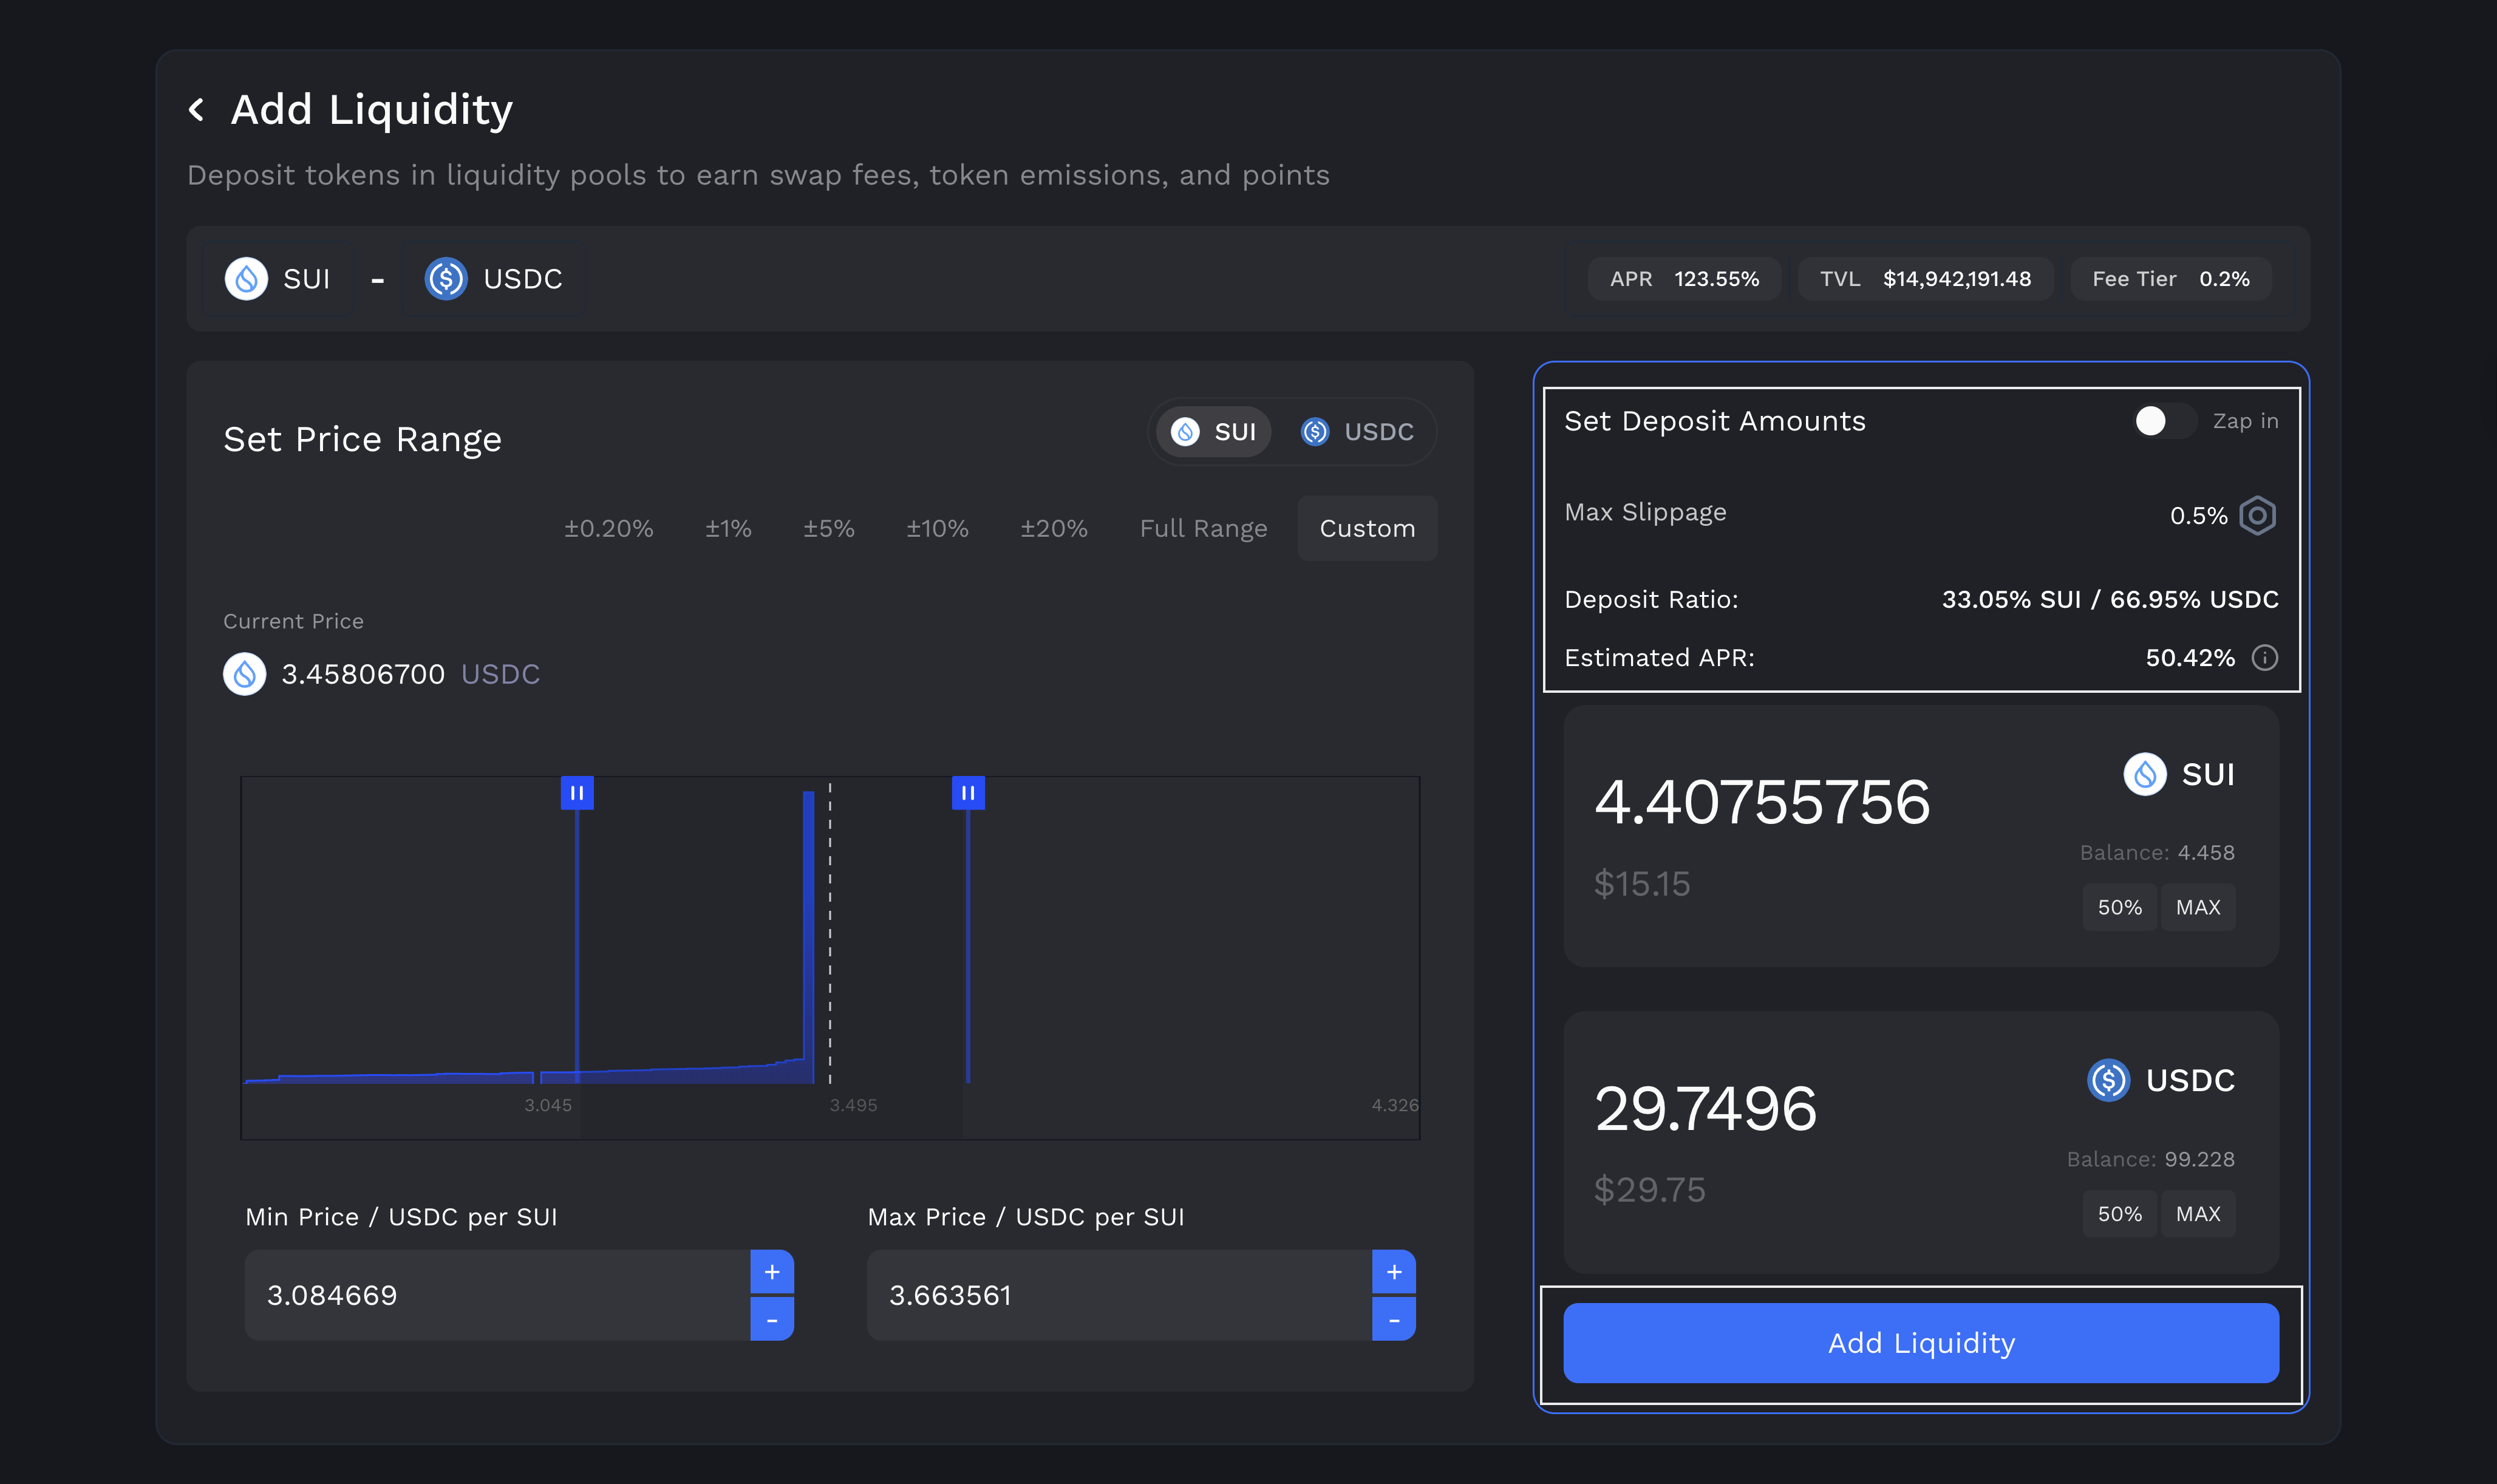Click the USDC balance value 99.228
The width and height of the screenshot is (2497, 1484).
2199,1160
